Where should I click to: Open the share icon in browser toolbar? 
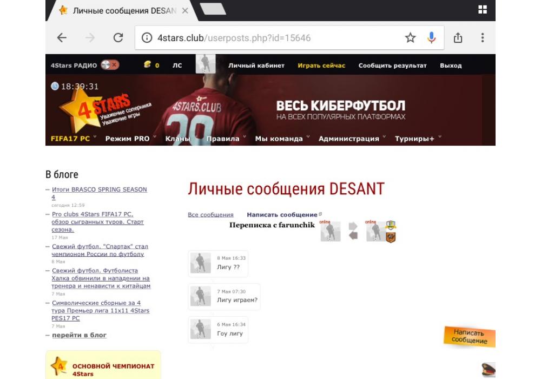pyautogui.click(x=458, y=37)
